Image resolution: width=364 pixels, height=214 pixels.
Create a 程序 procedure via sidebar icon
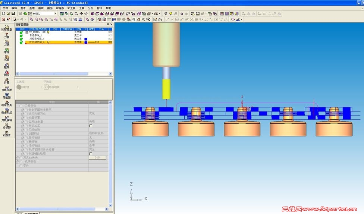point(6,66)
